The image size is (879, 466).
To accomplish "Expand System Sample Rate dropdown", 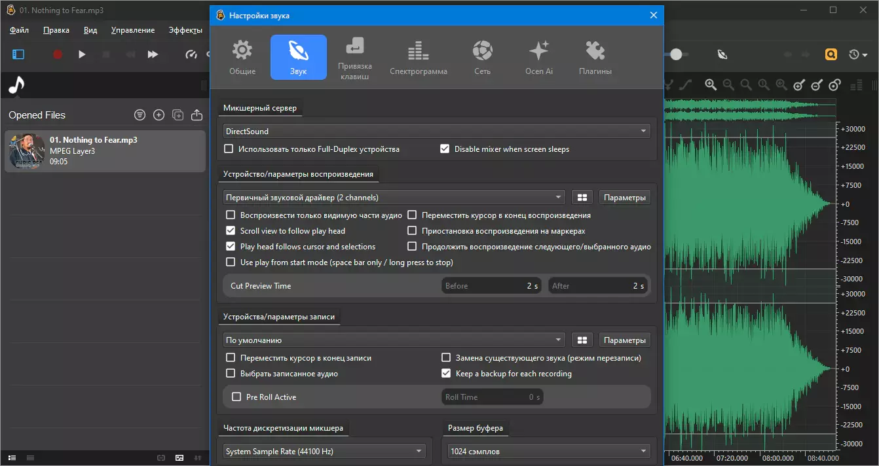I will point(324,452).
